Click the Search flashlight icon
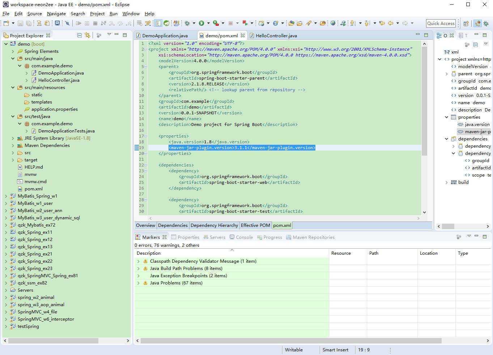The width and height of the screenshot is (493, 355). tap(309, 23)
